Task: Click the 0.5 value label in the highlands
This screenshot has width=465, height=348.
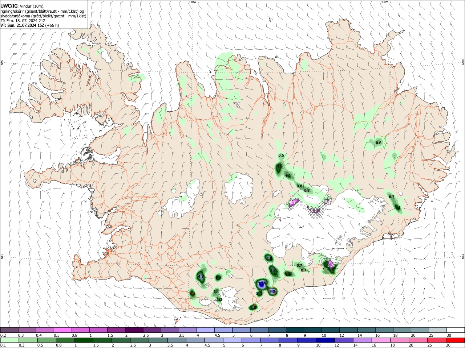Action: [x=281, y=155]
